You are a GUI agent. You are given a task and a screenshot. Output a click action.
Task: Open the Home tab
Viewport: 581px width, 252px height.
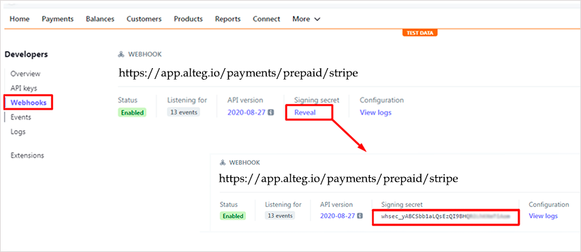coord(19,19)
